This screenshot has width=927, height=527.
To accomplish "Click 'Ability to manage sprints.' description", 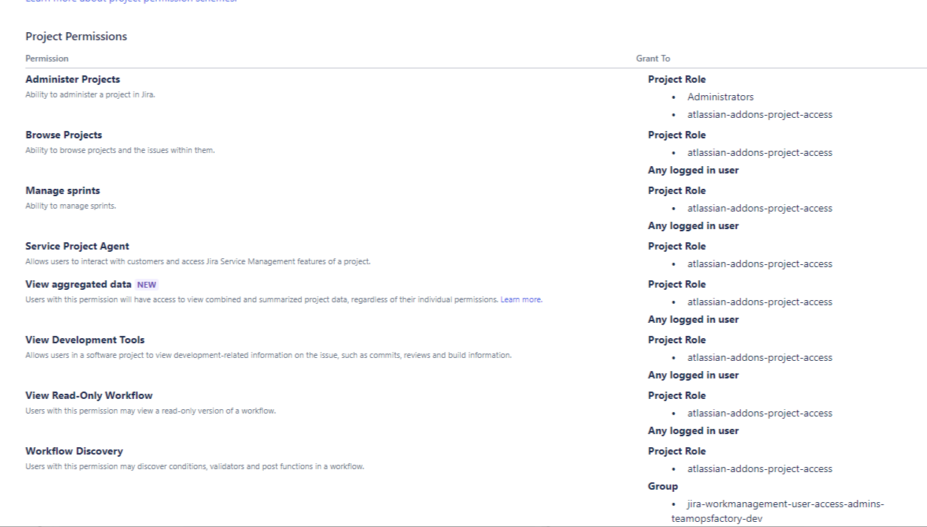I will click(71, 206).
